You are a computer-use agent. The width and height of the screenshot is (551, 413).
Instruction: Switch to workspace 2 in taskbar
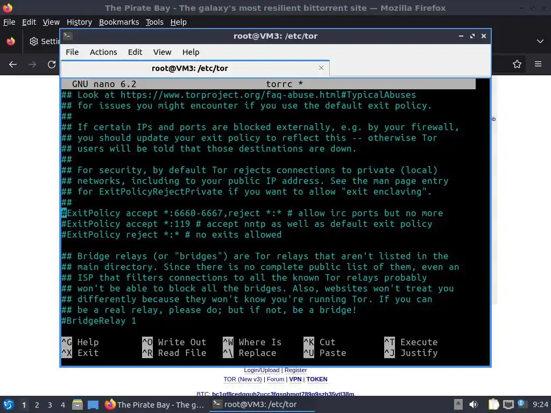(37, 405)
